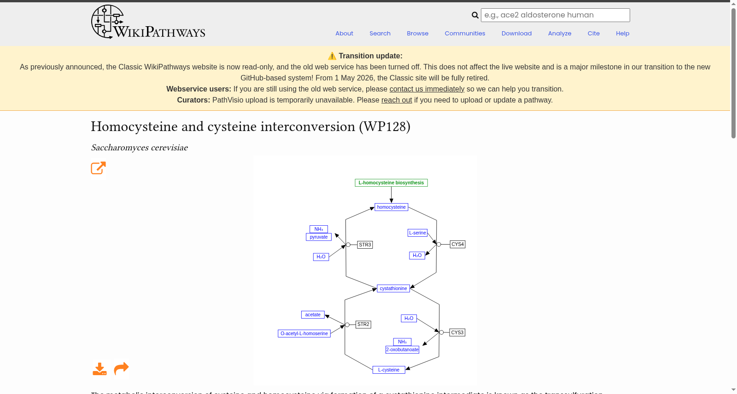Image resolution: width=737 pixels, height=394 pixels.
Task: Click the warning triangle icon in banner
Action: coord(332,56)
